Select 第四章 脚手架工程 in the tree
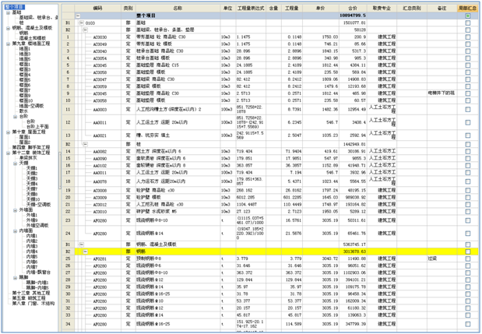Screen dimensions: 482x334 [30, 146]
